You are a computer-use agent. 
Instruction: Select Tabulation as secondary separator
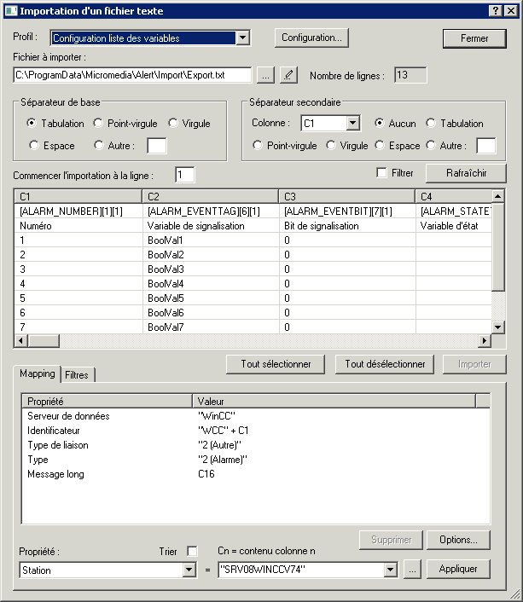[431, 124]
